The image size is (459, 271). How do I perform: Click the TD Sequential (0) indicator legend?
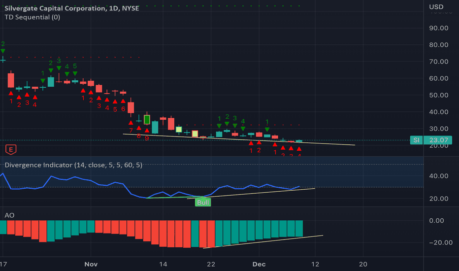tap(32, 17)
